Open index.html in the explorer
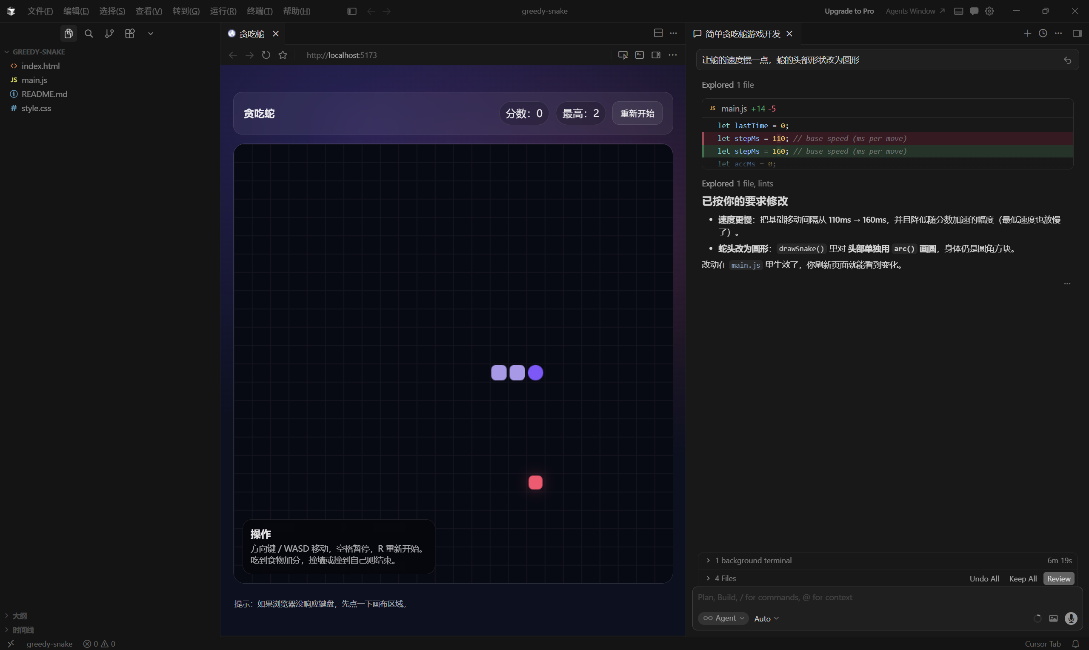1089x650 pixels. (41, 66)
